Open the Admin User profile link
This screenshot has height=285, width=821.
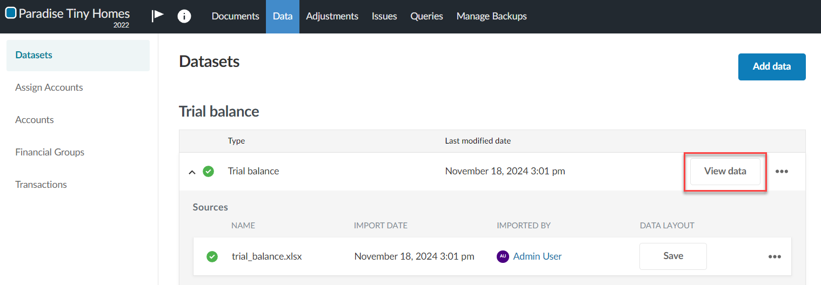(537, 256)
